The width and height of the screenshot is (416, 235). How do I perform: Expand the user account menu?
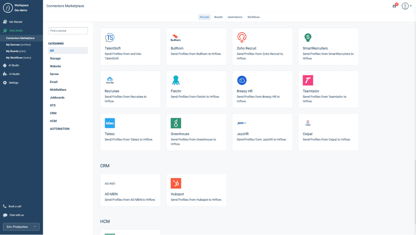click(x=406, y=6)
